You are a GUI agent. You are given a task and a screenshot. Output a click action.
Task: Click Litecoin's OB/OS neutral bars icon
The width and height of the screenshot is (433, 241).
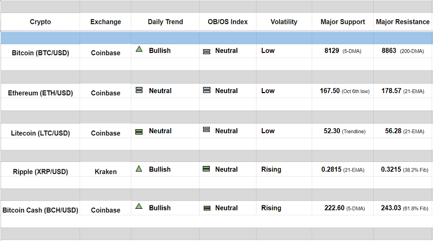206,130
